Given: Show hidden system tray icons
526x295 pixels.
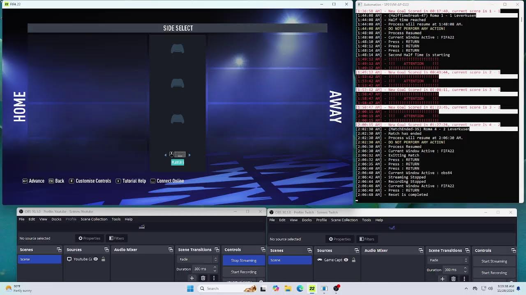Looking at the screenshot, I should pos(466,288).
